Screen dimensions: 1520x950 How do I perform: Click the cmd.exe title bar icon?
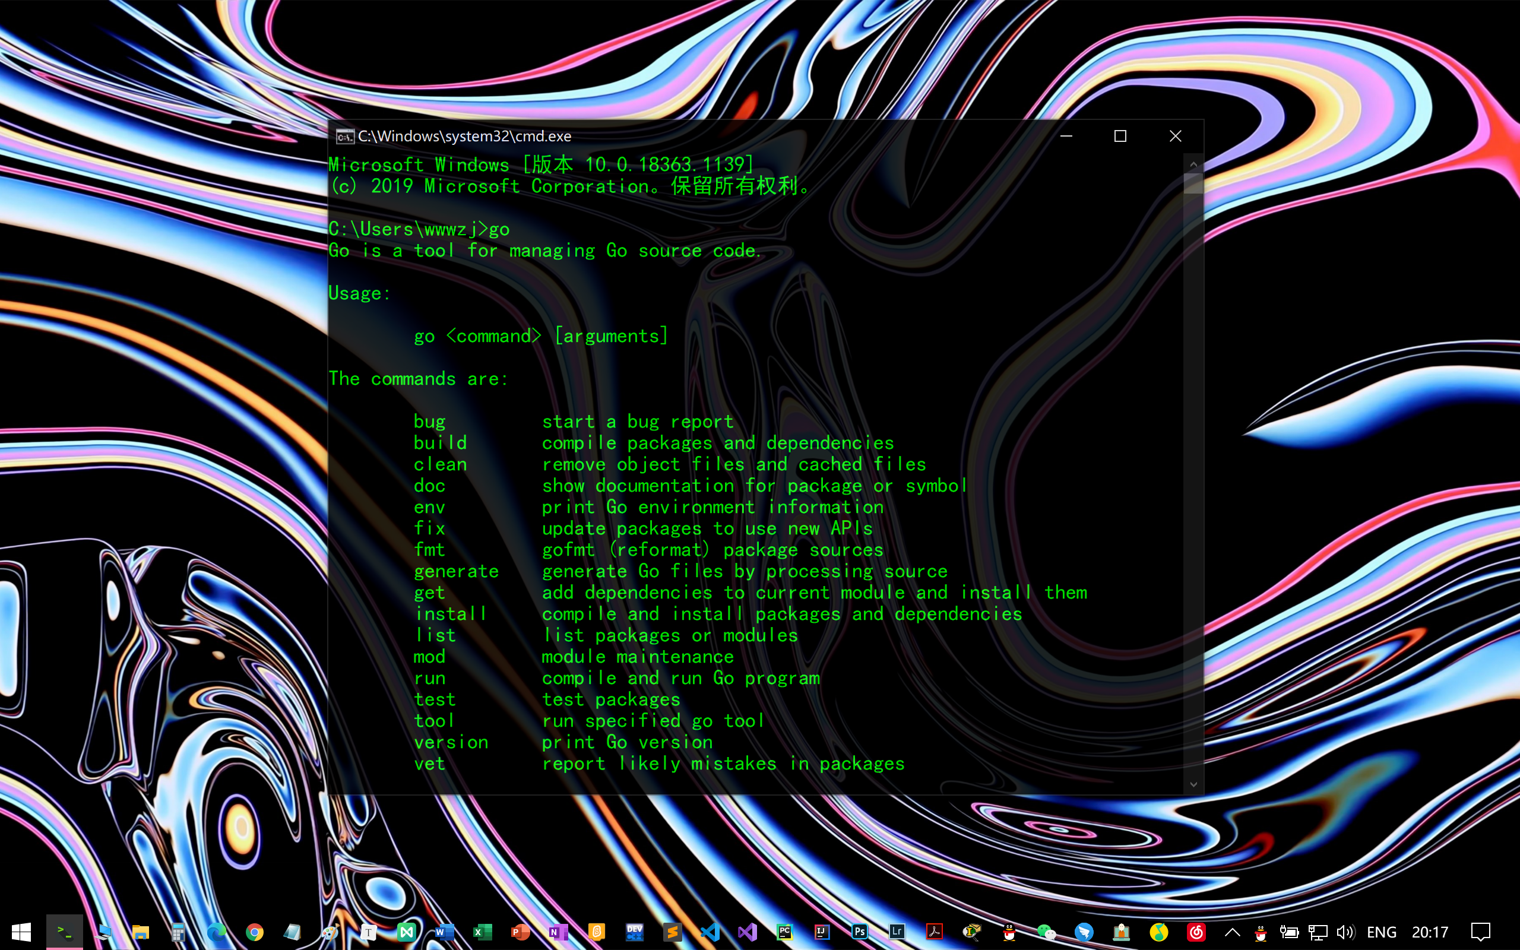tap(344, 137)
